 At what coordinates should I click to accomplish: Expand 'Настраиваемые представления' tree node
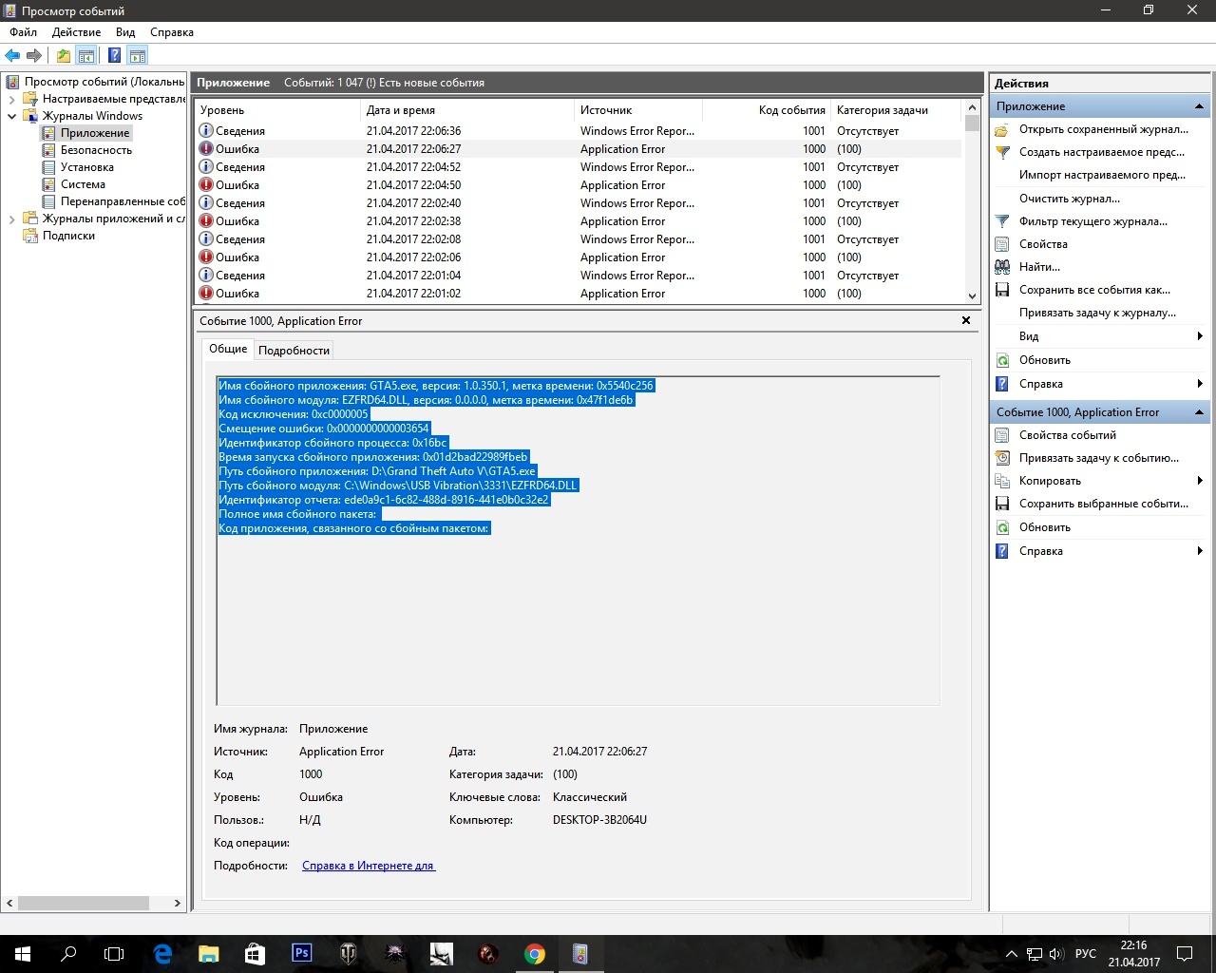point(11,99)
